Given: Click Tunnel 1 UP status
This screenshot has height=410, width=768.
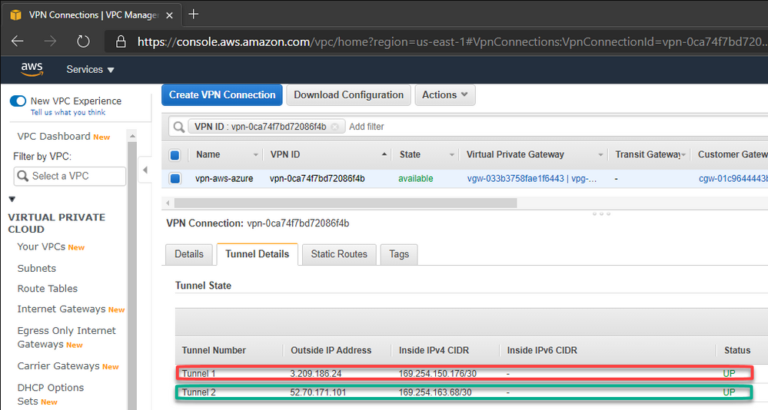Looking at the screenshot, I should point(729,374).
